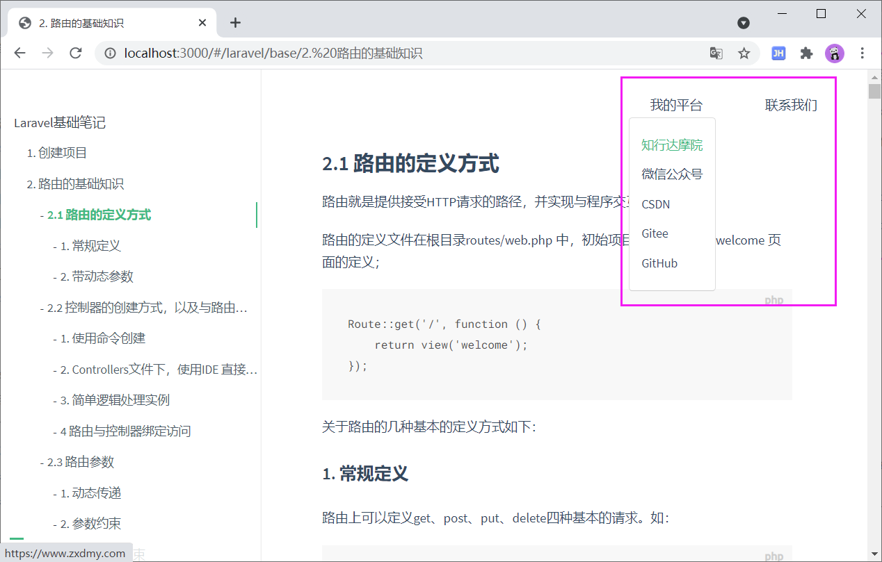Visit the 知行达摩院 link
Viewport: 882px width, 562px height.
[x=672, y=144]
